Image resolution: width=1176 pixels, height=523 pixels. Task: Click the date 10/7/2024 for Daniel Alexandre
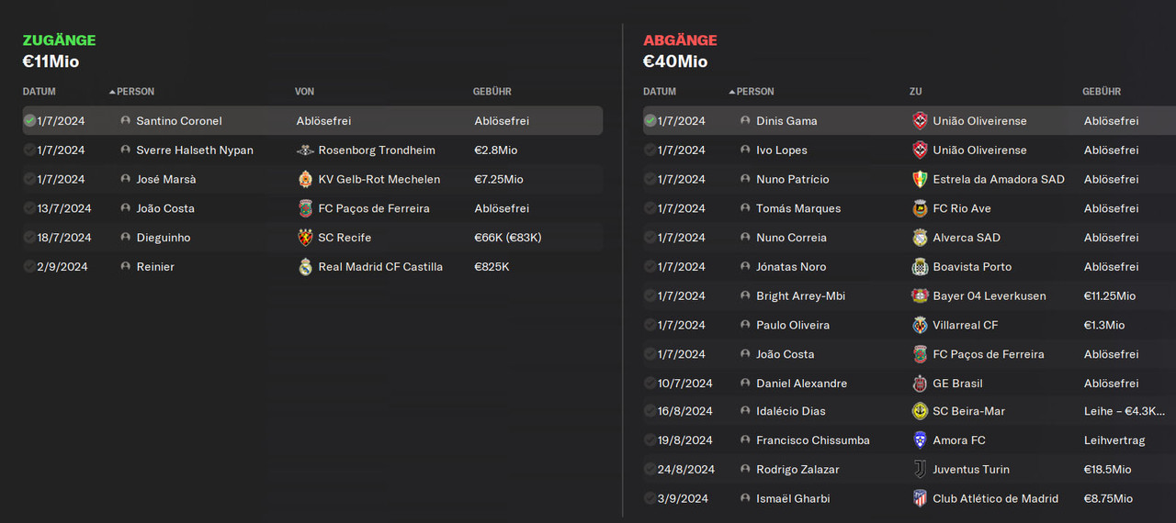[684, 384]
